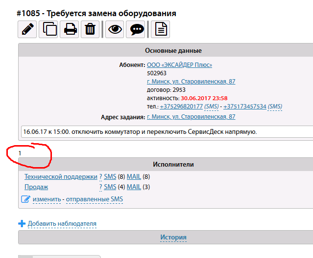
Task: Send SMS to +375173457534
Action: (x=275, y=107)
